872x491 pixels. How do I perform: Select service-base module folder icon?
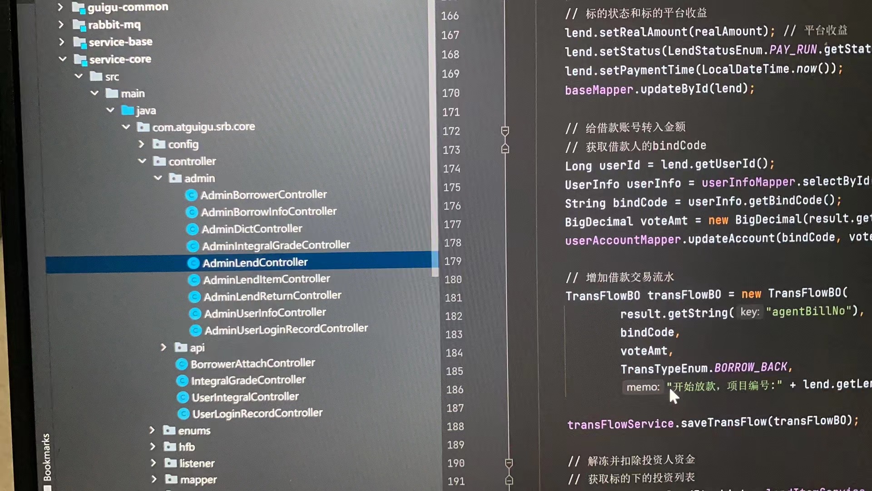(x=80, y=42)
